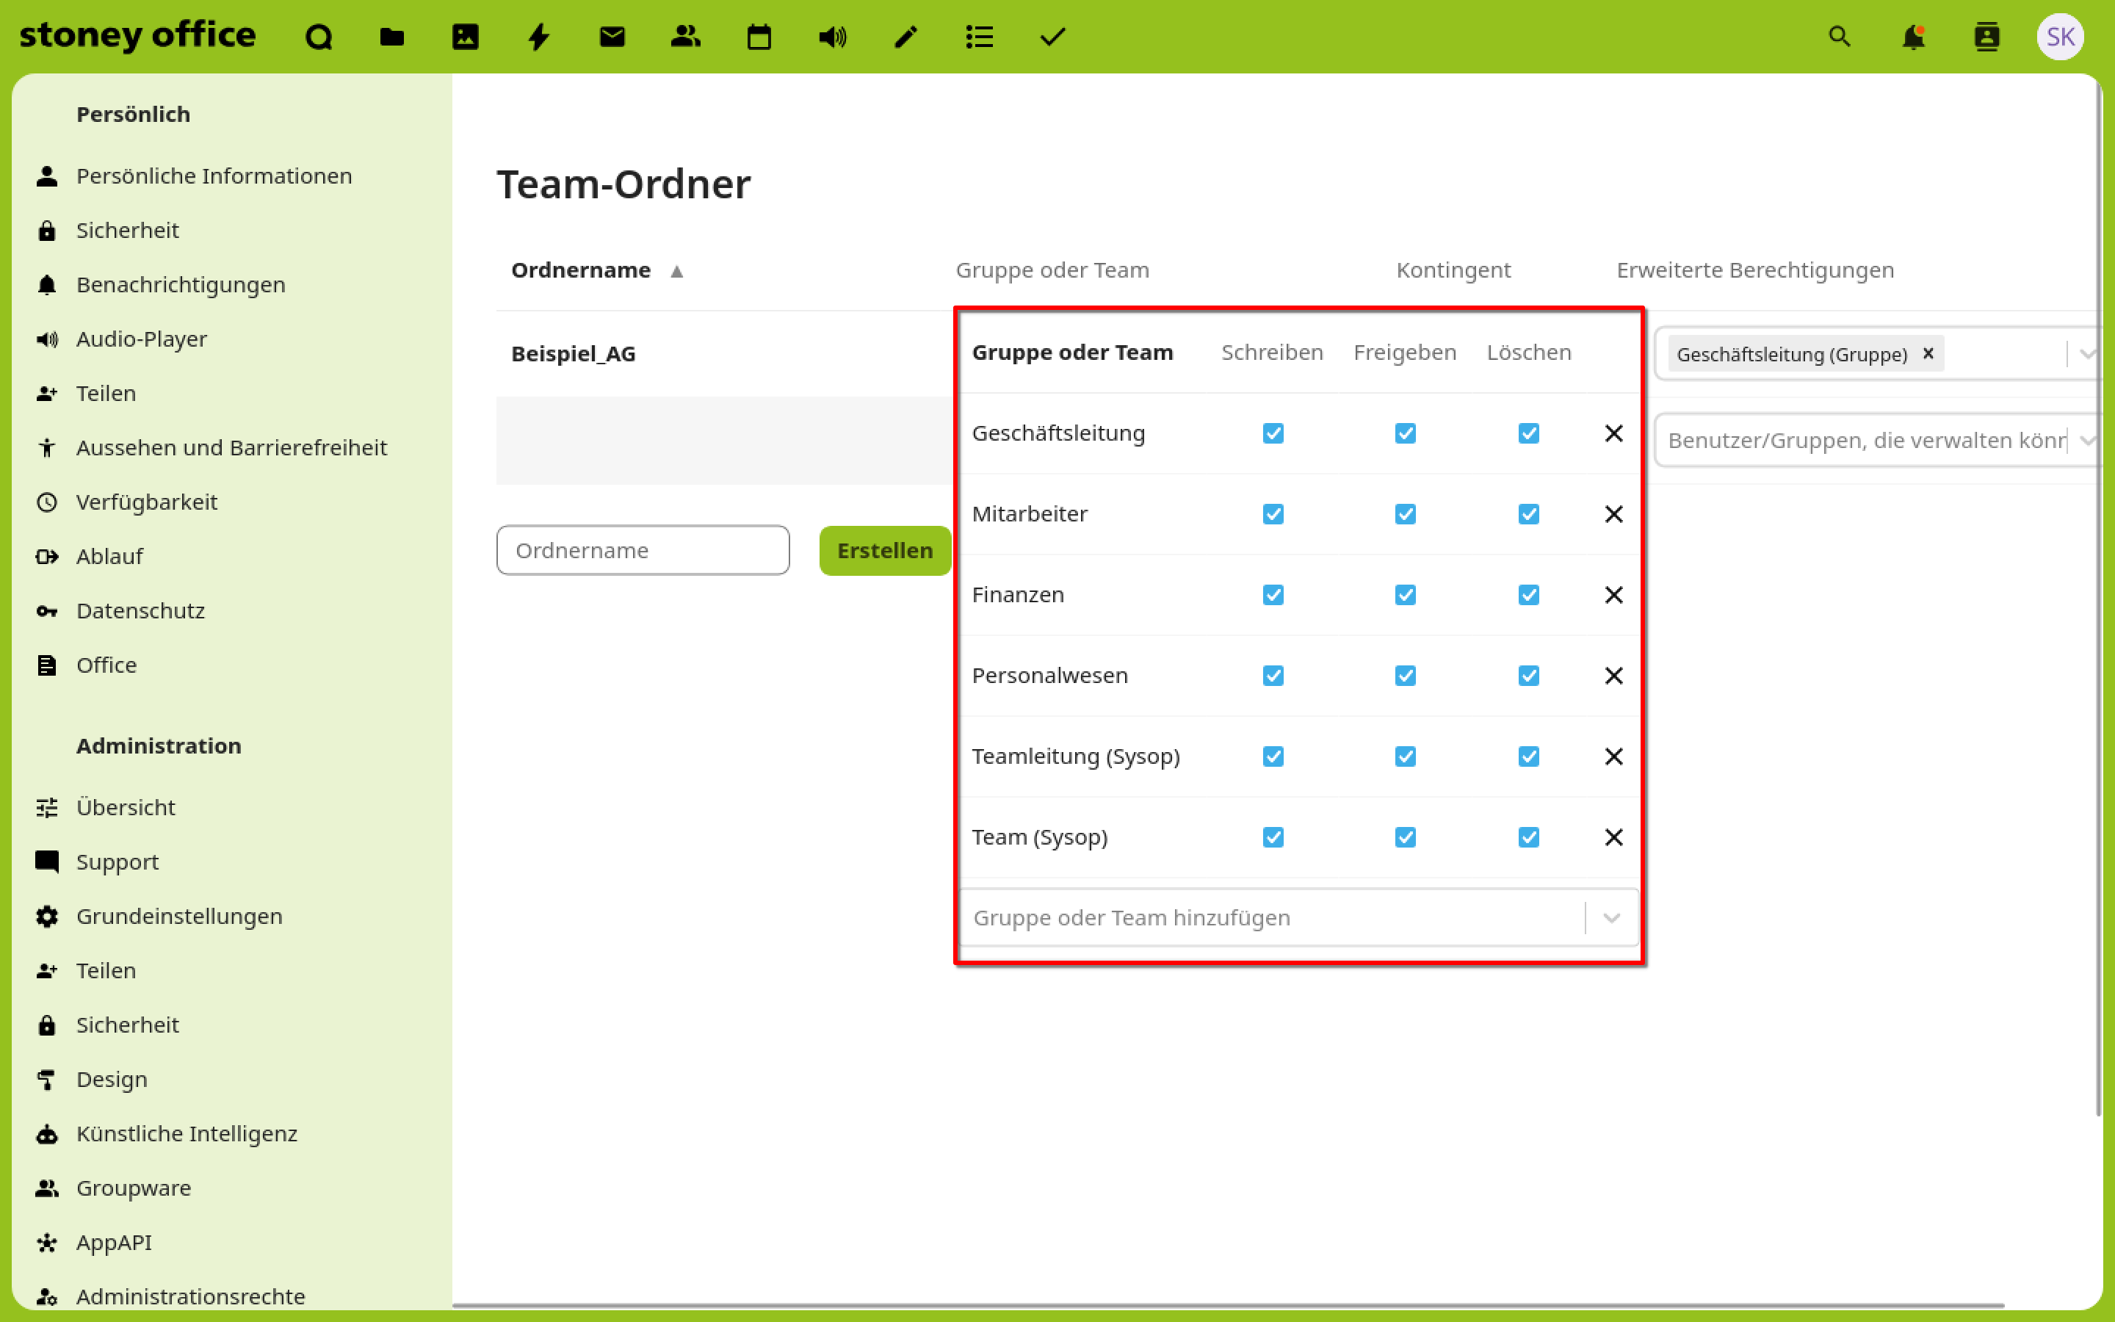This screenshot has height=1322, width=2115.
Task: Sort by Ordnername column arrow
Action: (x=676, y=271)
